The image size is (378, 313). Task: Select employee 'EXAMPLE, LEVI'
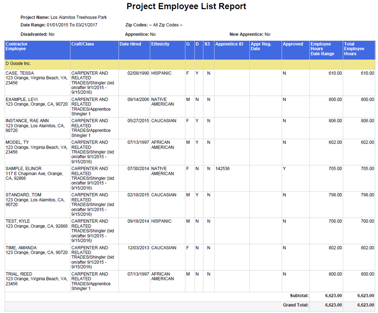(22, 99)
